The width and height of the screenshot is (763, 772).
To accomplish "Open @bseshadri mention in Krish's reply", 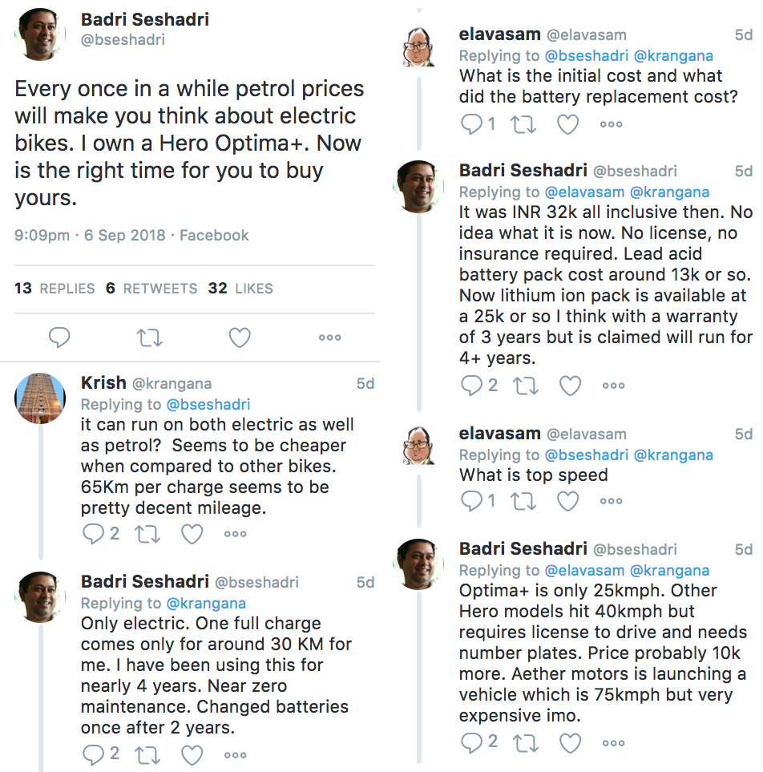I will [x=208, y=404].
